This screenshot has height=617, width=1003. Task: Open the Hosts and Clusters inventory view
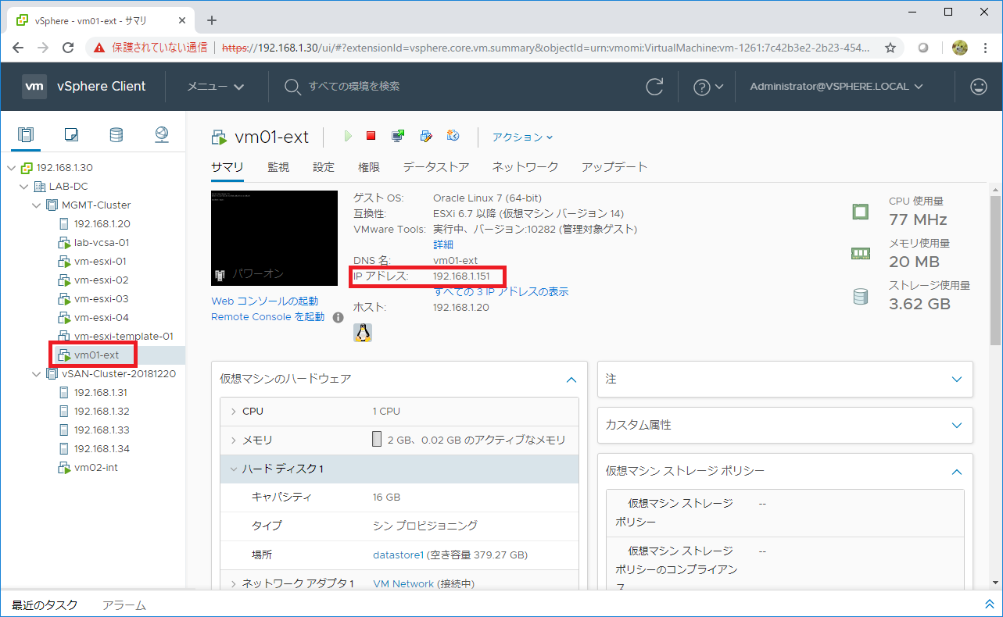pos(26,134)
